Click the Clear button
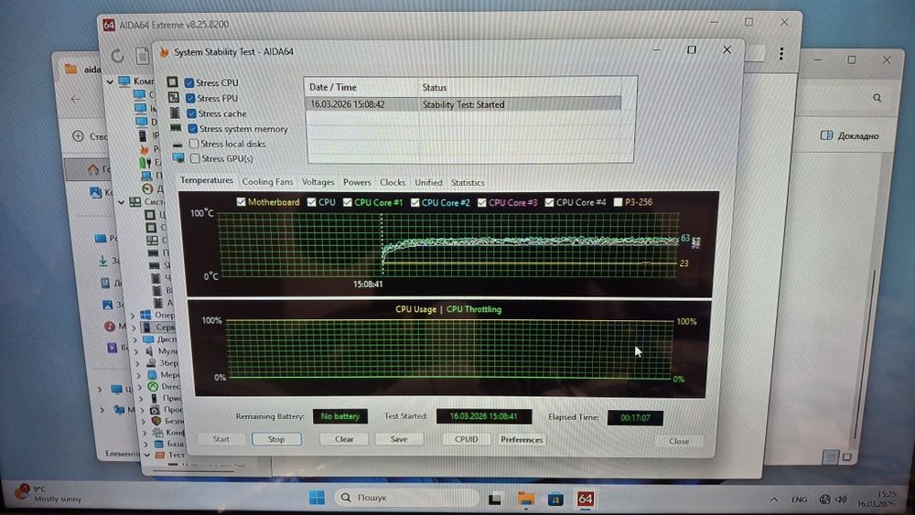 coord(344,439)
